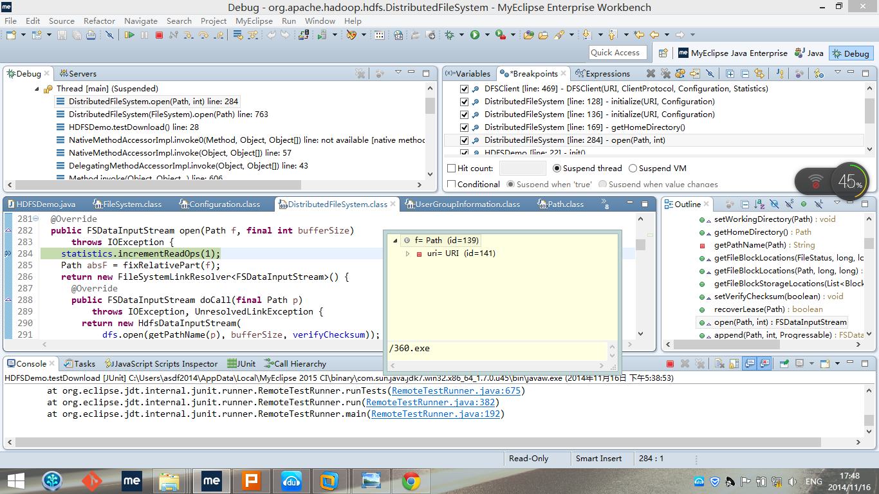Open the Refactor menu

pyautogui.click(x=99, y=21)
